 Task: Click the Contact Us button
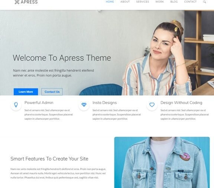(52, 92)
